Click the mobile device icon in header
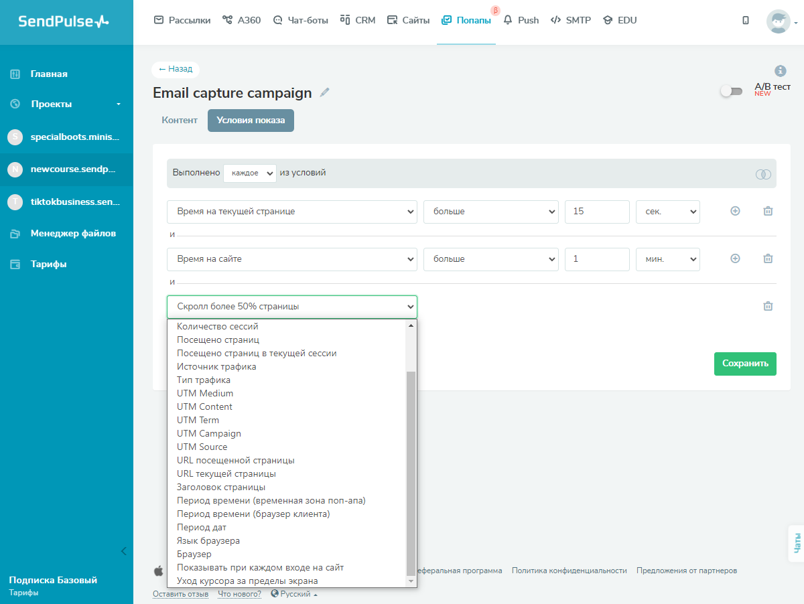 coord(746,20)
